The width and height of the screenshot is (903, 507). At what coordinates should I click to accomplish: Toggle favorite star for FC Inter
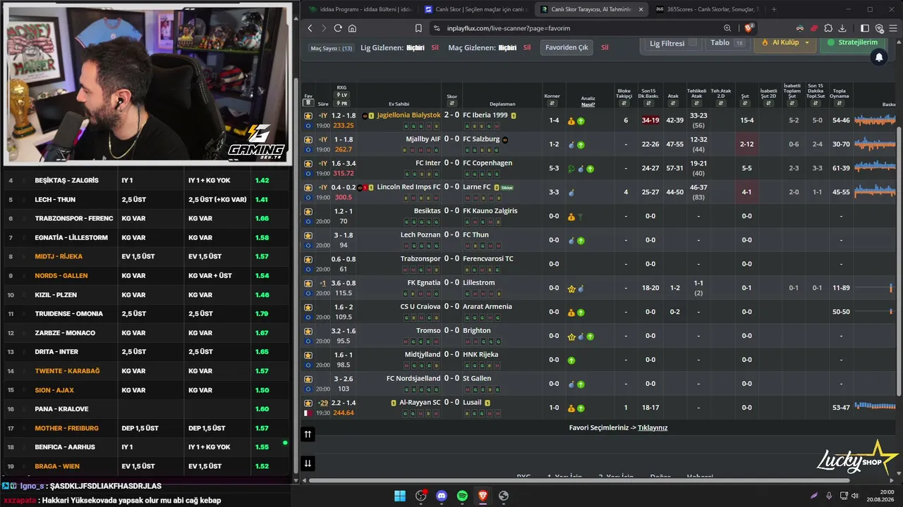308,163
